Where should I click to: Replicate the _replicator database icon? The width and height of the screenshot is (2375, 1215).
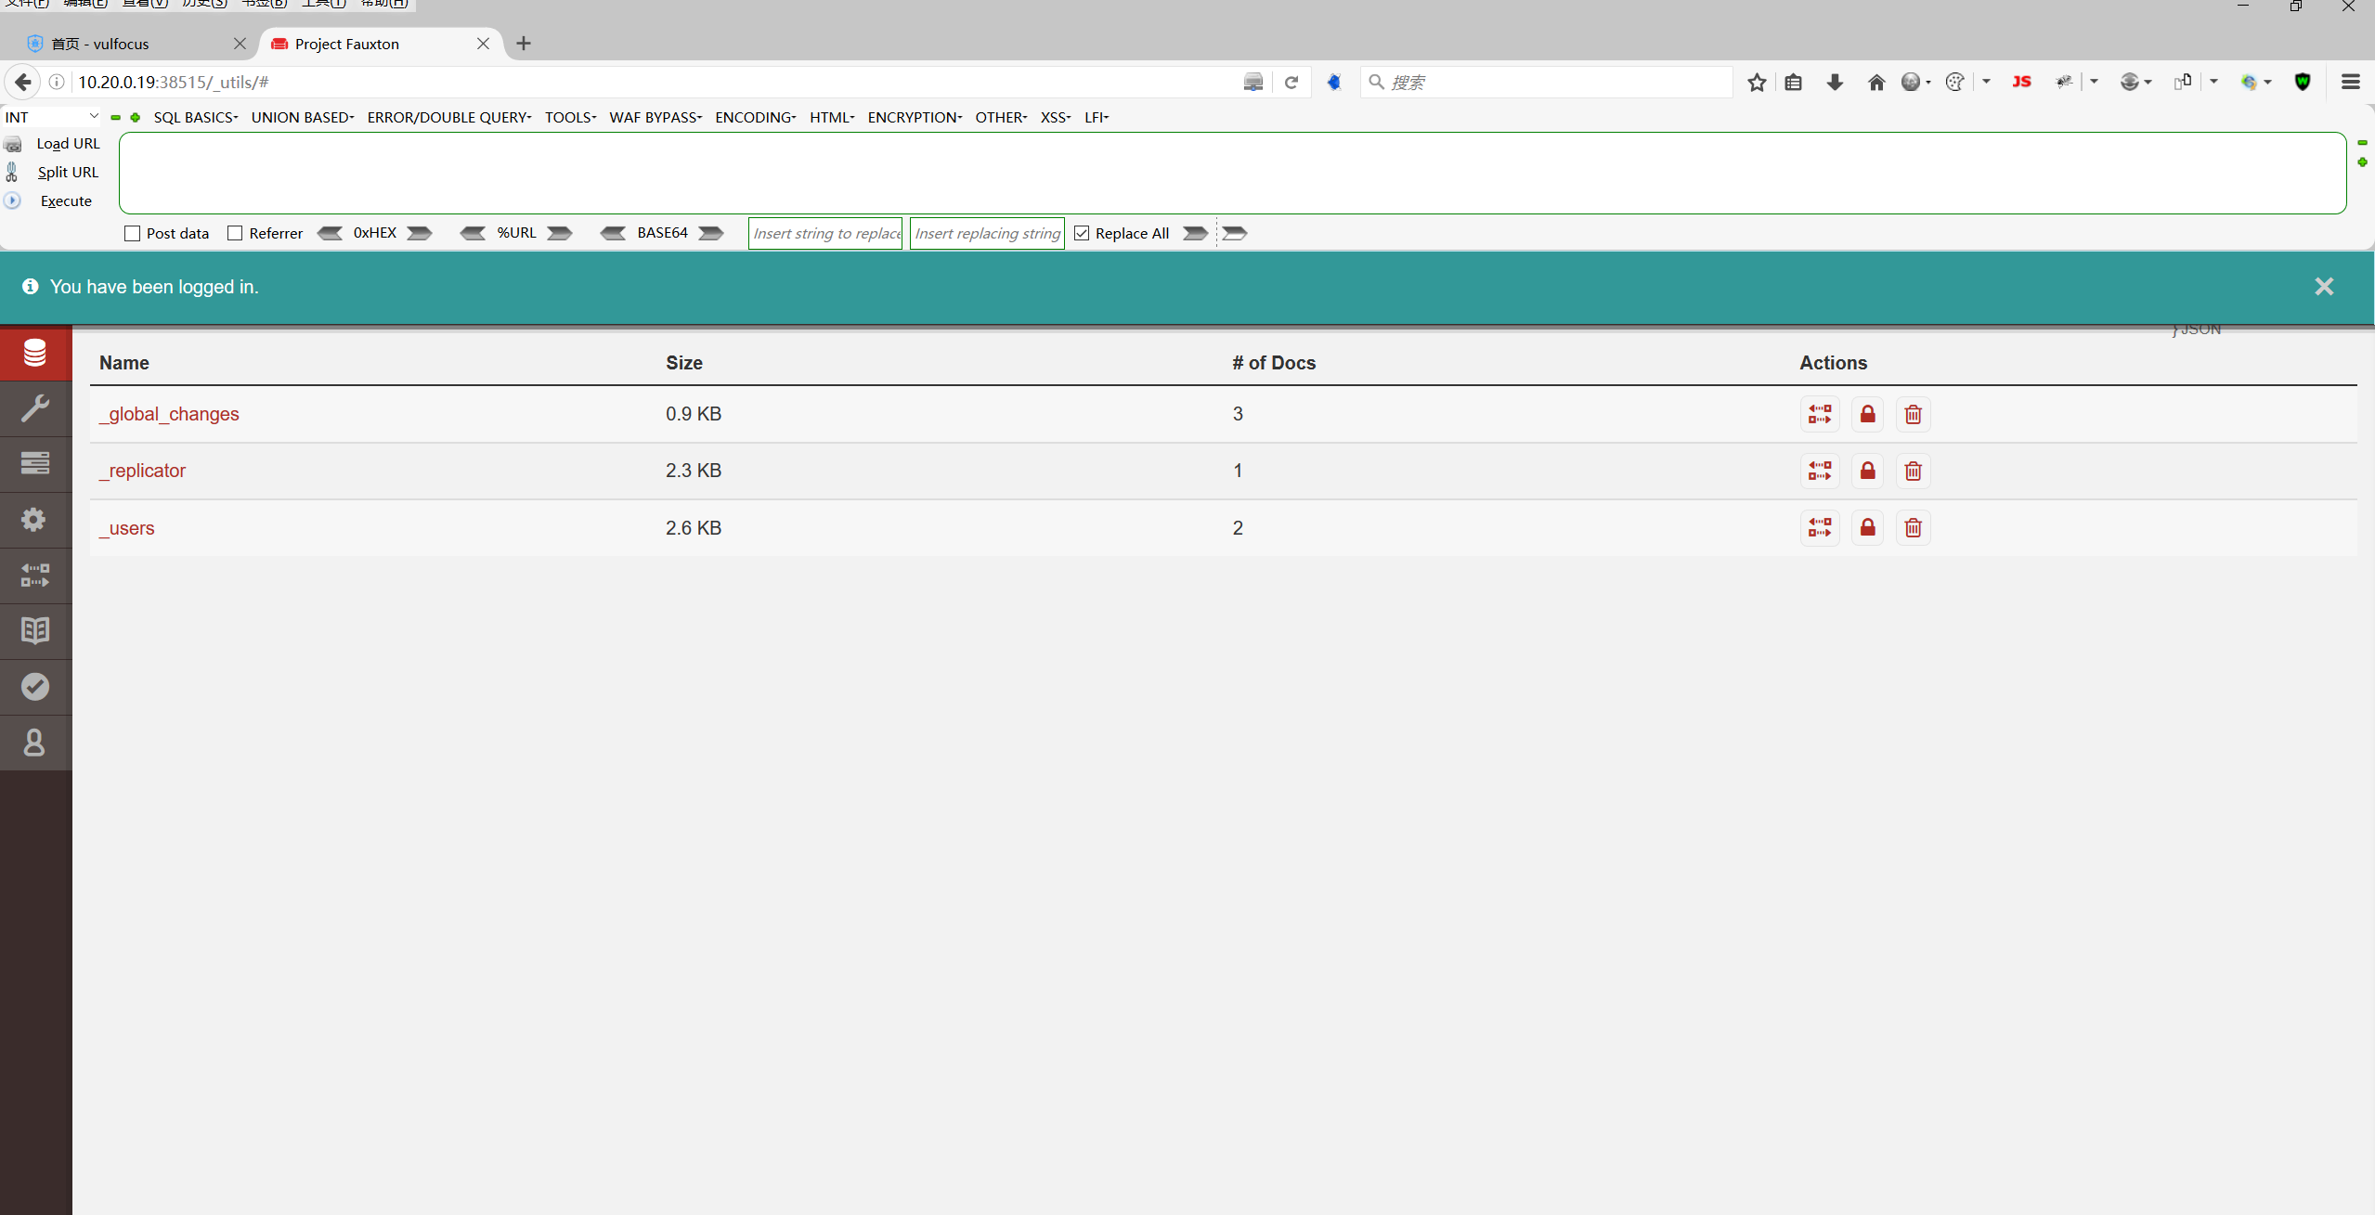coord(1820,472)
